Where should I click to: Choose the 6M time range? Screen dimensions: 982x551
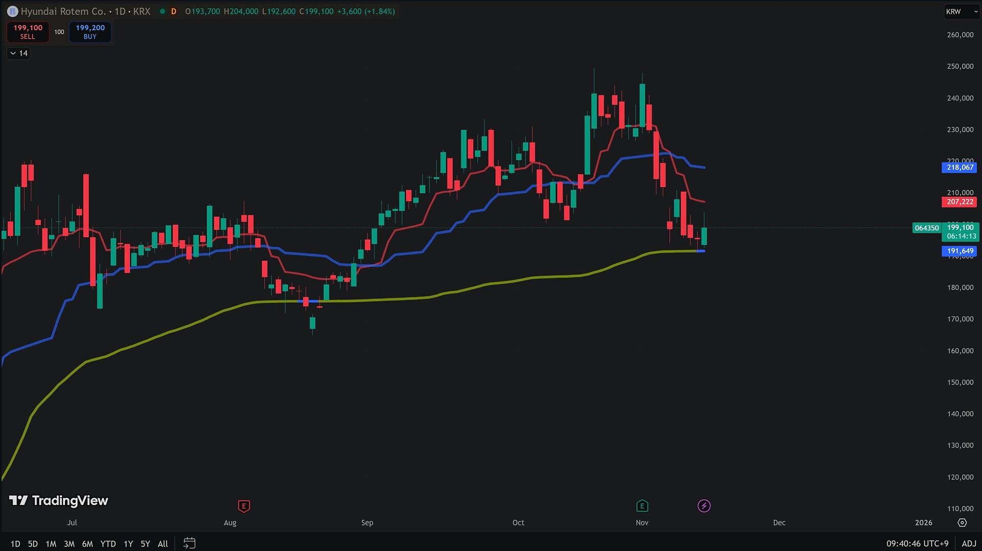[87, 544]
